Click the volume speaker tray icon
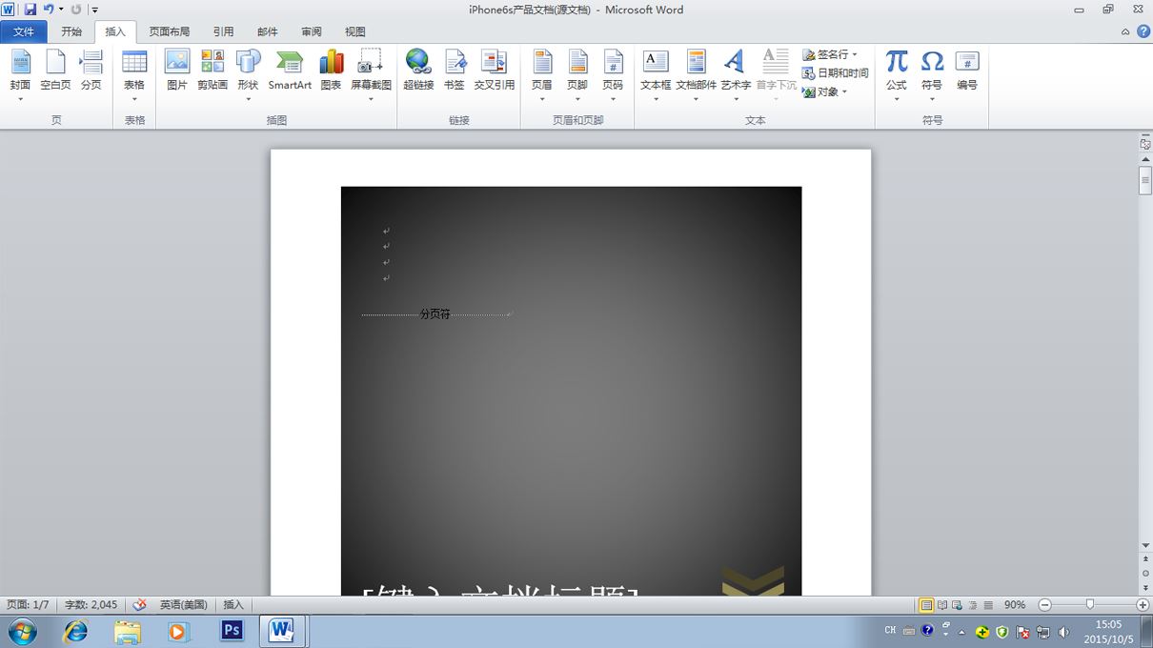 point(1062,632)
